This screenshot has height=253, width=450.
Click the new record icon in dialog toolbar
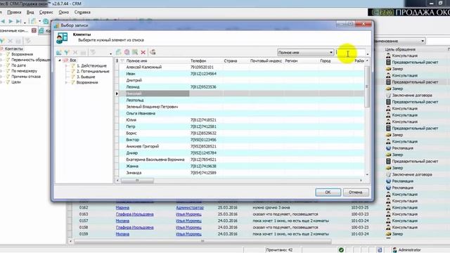119,52
